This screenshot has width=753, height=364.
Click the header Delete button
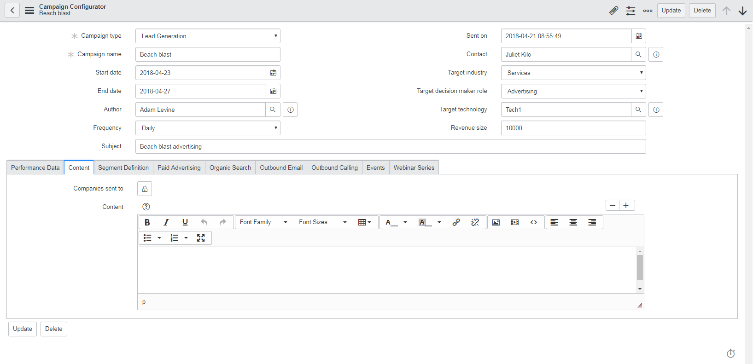tap(702, 11)
